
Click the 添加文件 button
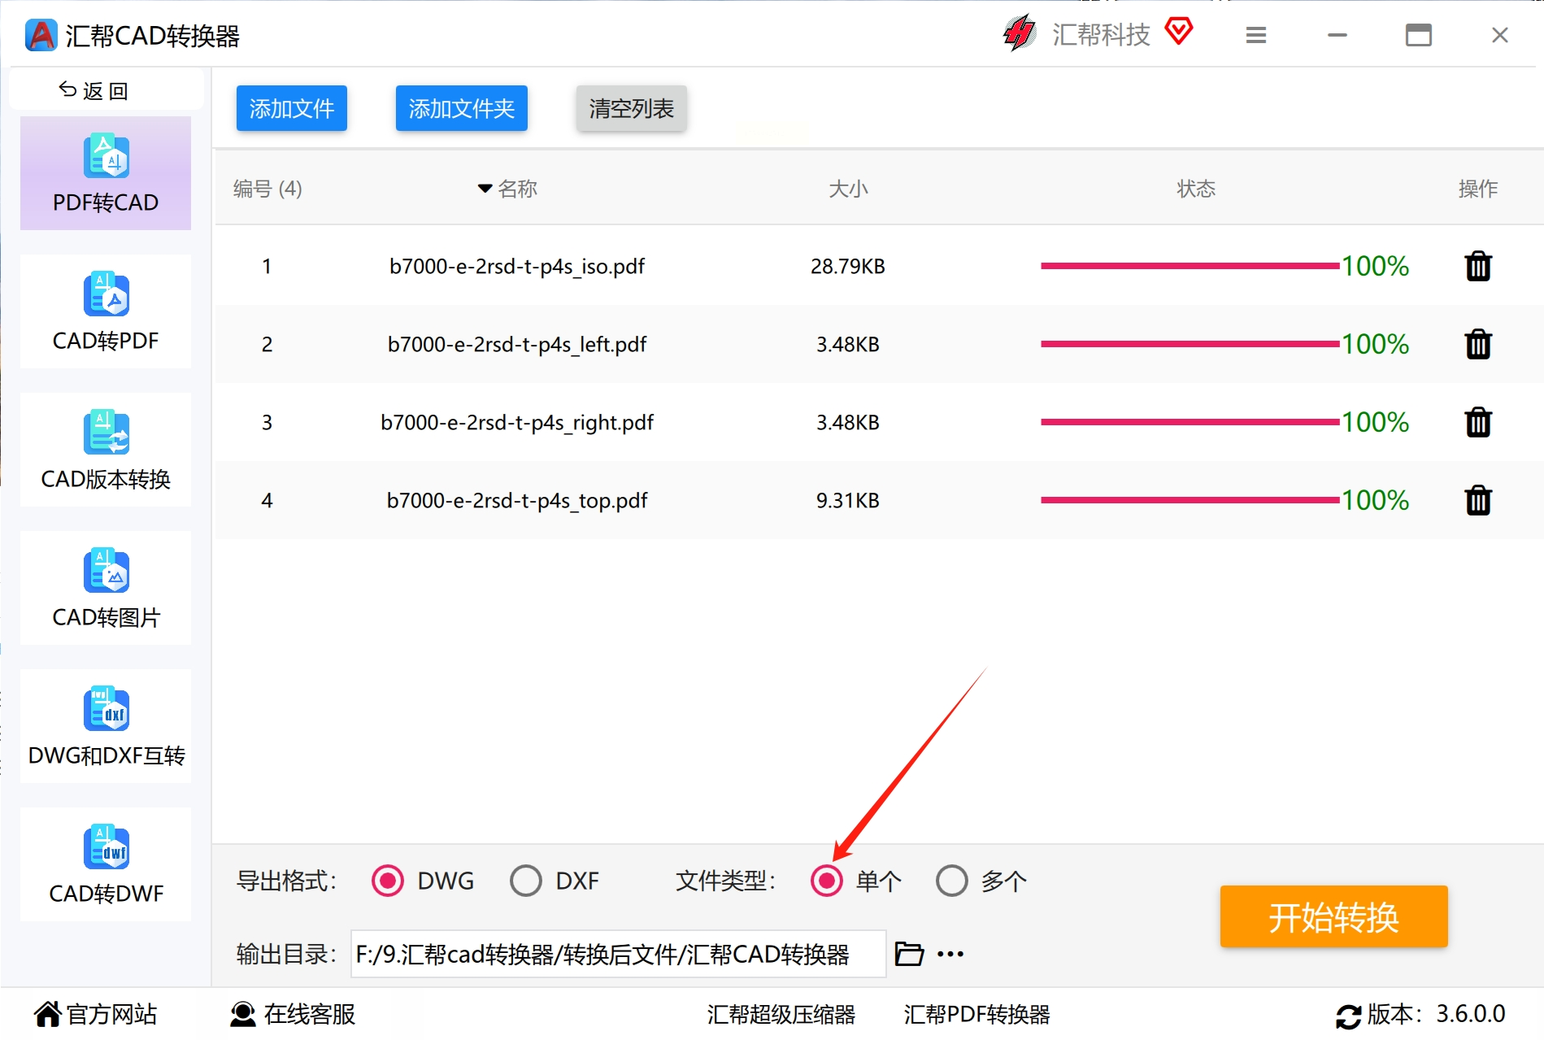point(292,108)
